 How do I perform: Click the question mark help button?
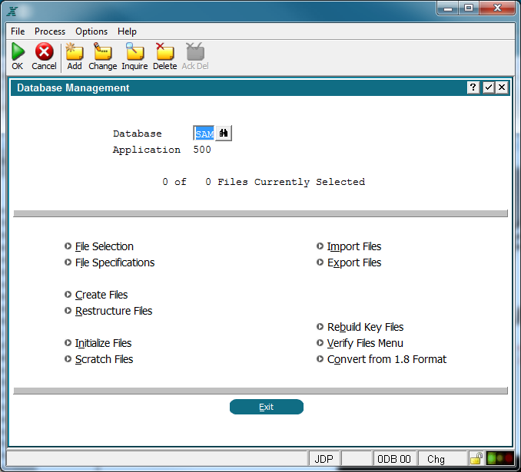(x=473, y=87)
